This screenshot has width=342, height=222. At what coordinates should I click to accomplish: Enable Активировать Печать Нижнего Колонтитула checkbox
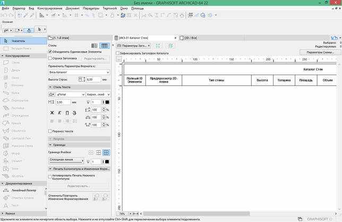coord(50,177)
